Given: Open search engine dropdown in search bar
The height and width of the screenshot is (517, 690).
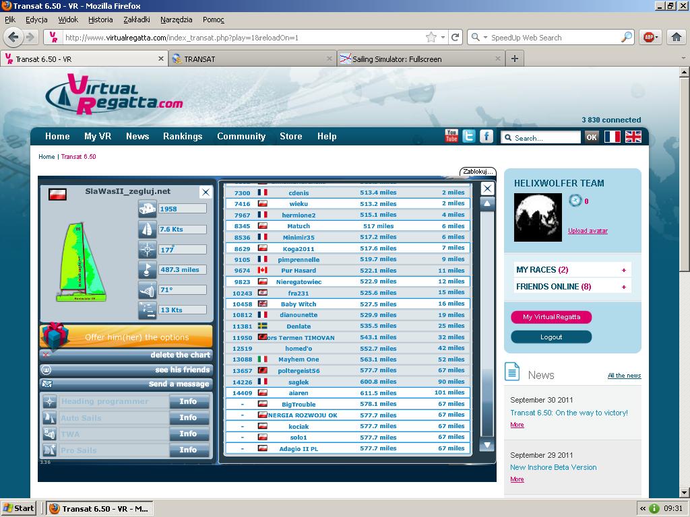Looking at the screenshot, I should coord(479,38).
